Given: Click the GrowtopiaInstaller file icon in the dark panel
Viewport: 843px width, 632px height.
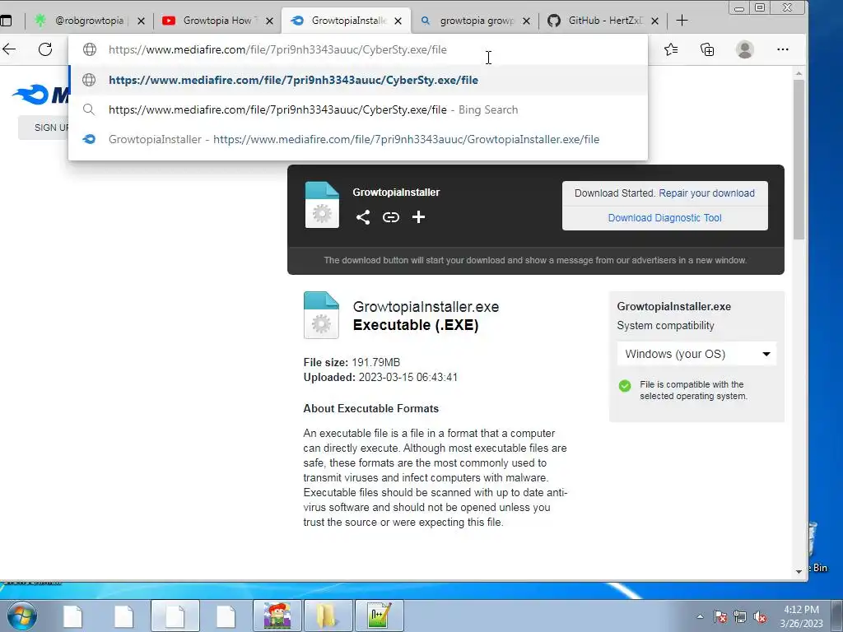Looking at the screenshot, I should [x=322, y=205].
